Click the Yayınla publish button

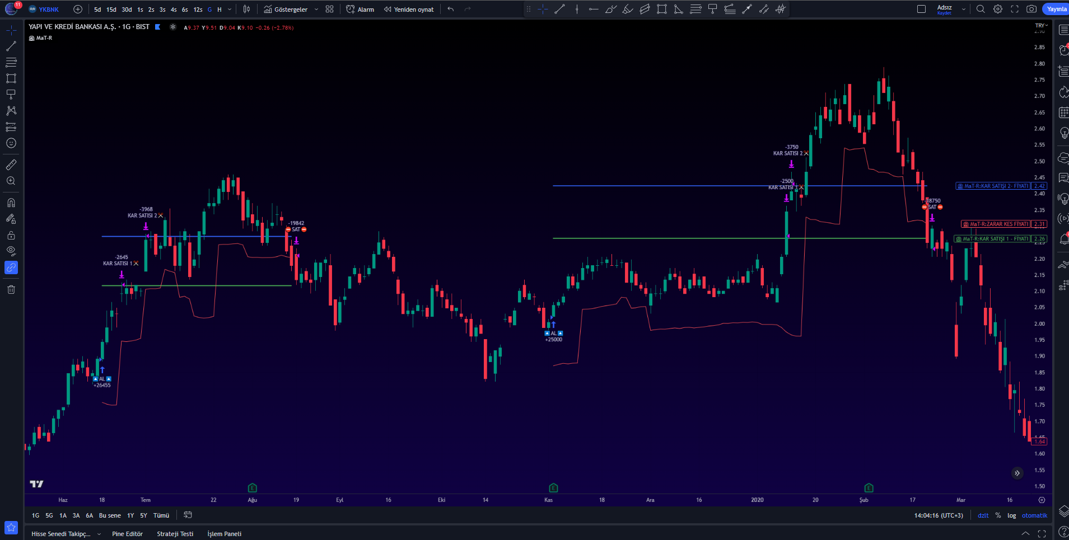point(1056,9)
